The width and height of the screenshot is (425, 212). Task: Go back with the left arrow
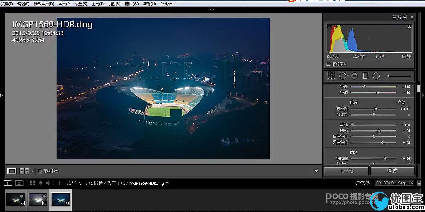(x=41, y=183)
